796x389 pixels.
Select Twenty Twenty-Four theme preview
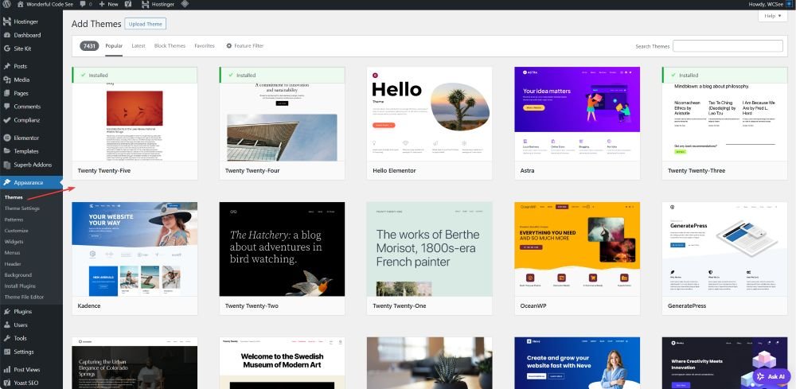[282, 123]
